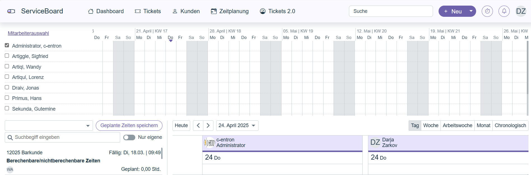Viewport: 531px width, 175px height.
Task: Open Zeitplanung in the navigation
Action: pyautogui.click(x=230, y=11)
